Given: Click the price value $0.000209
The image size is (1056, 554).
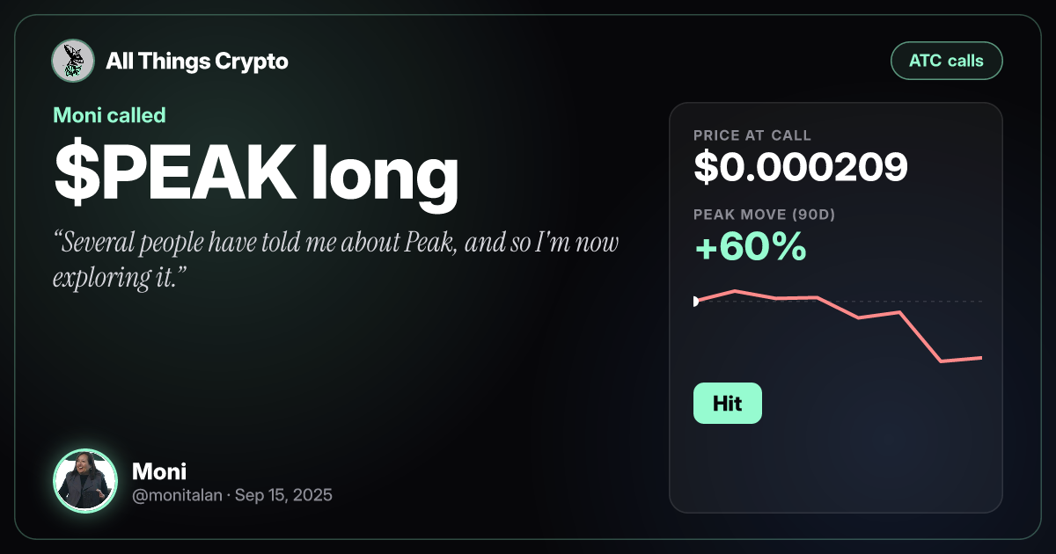Looking at the screenshot, I should (800, 167).
